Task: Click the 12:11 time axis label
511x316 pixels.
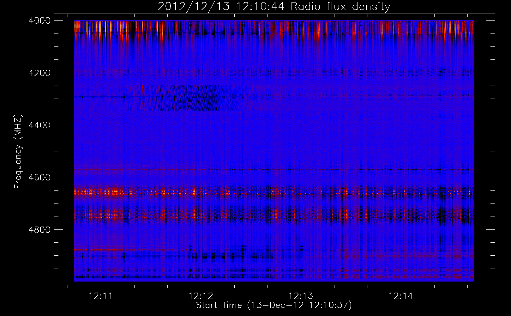Action: click(100, 296)
